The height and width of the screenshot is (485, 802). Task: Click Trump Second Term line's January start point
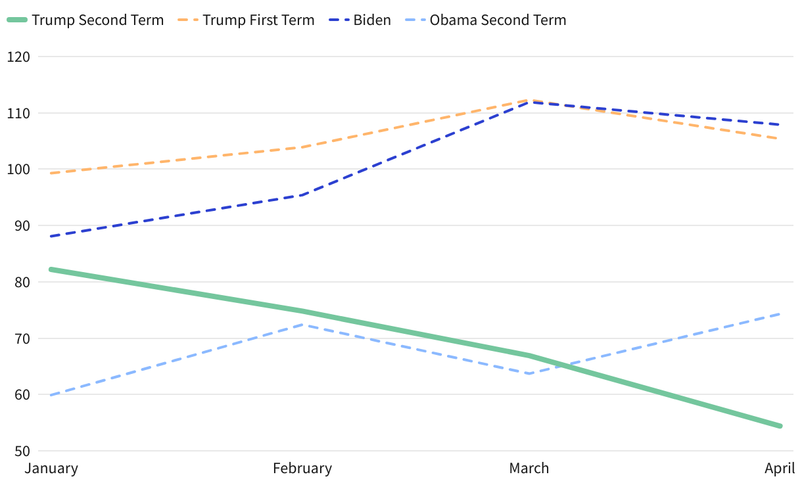[51, 269]
